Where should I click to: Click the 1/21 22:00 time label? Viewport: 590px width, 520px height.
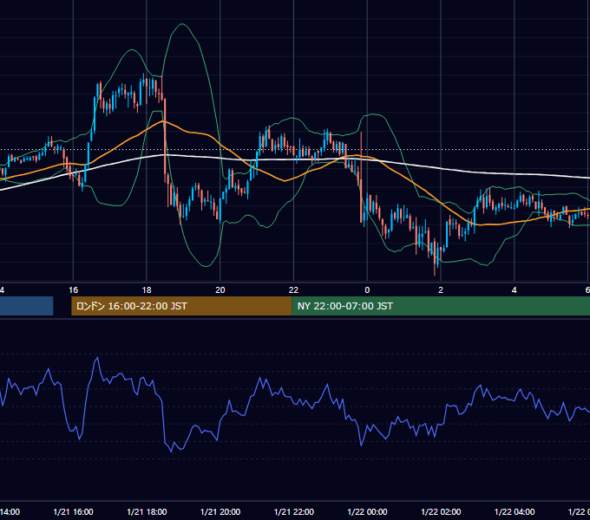tap(294, 511)
